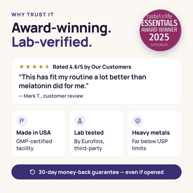Select the 30-day money-back guarantee banner

96,172
